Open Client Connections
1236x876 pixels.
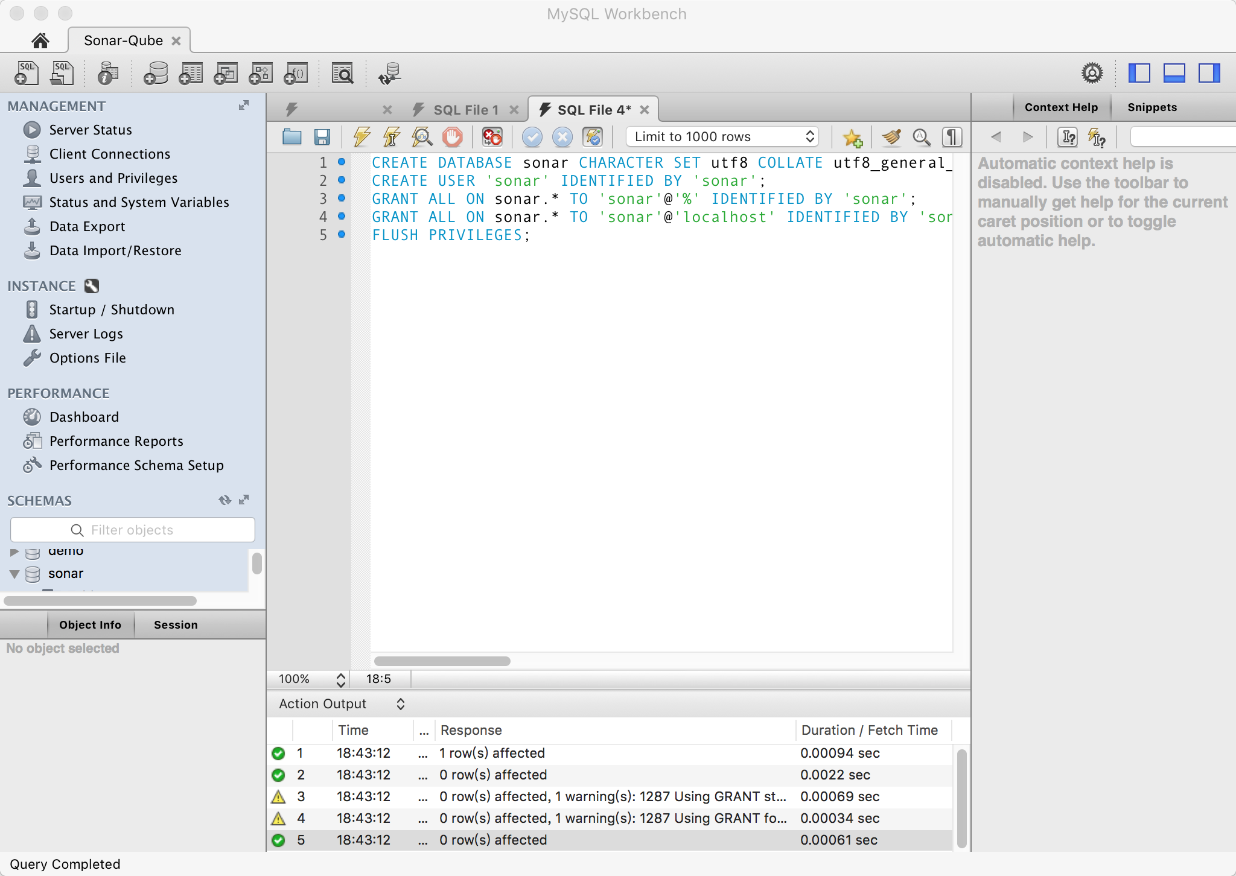(110, 154)
